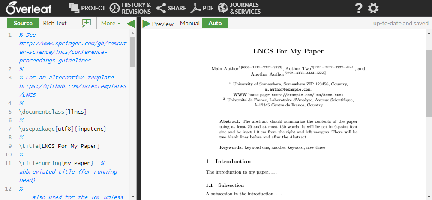The width and height of the screenshot is (432, 200).
Task: Click line number 11 in gutter
Action: click(x=8, y=163)
